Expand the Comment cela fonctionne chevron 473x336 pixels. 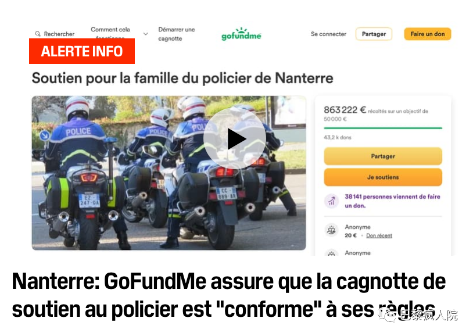pyautogui.click(x=146, y=34)
